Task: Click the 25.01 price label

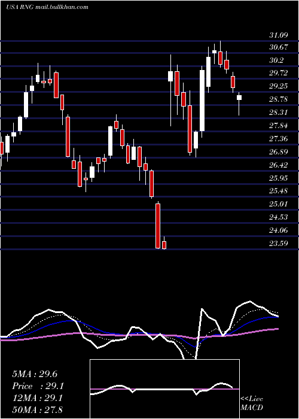Action: coord(279,204)
